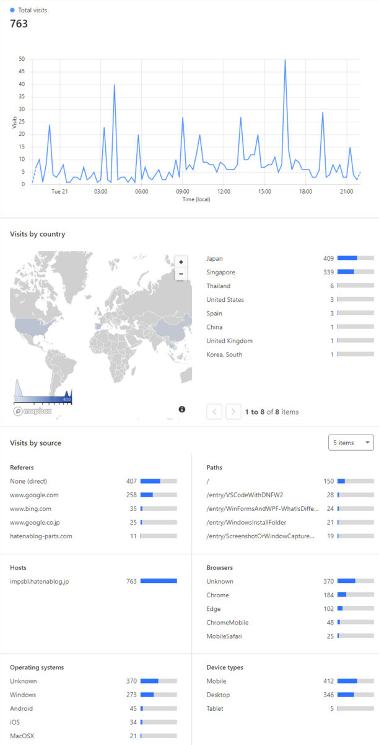Viewport: 379px width, 745px height.
Task: Click the Visits by source heading
Action: coord(35,443)
